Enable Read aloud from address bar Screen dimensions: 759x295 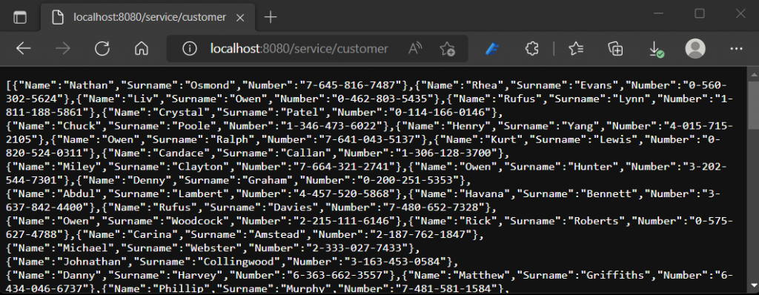click(415, 48)
